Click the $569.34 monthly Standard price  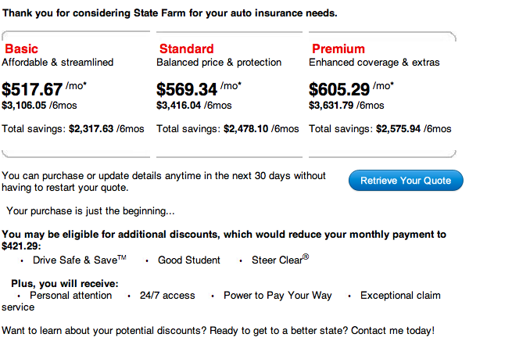point(187,89)
